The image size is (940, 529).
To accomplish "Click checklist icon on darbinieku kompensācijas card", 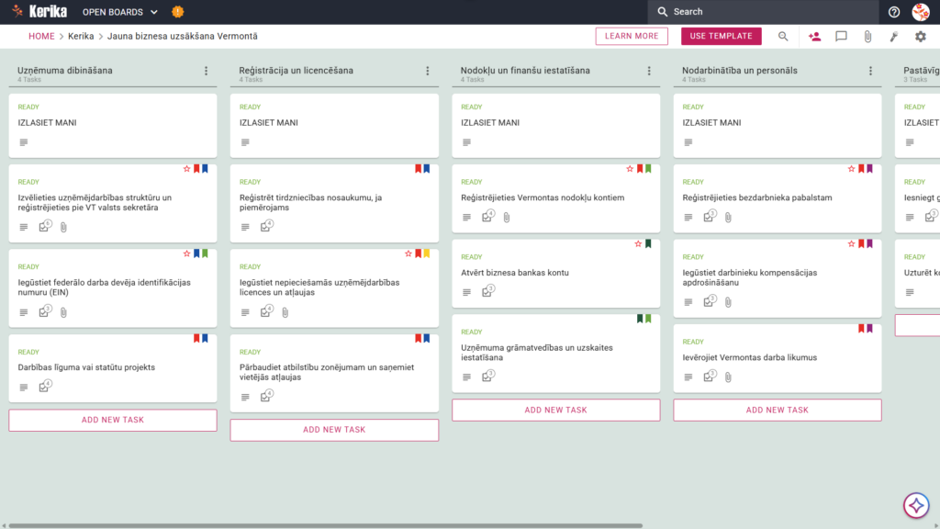I will 710,301.
